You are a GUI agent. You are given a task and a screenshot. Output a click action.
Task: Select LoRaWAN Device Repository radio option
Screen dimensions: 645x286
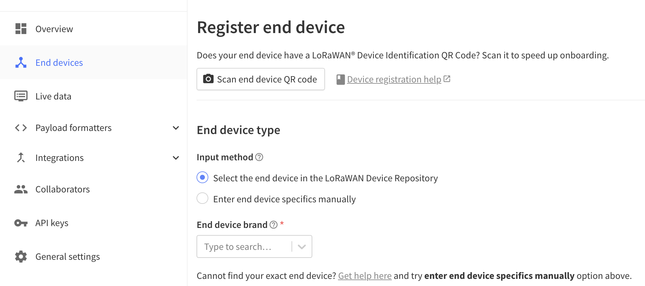tap(202, 178)
